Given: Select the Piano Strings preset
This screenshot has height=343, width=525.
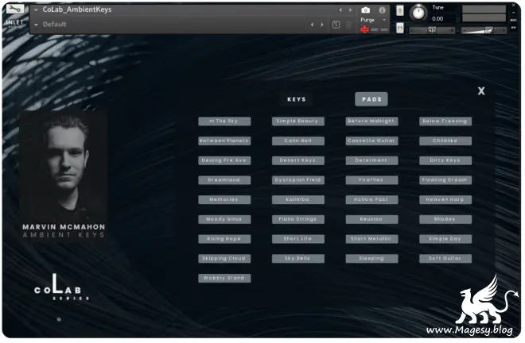Looking at the screenshot, I should pos(297,219).
